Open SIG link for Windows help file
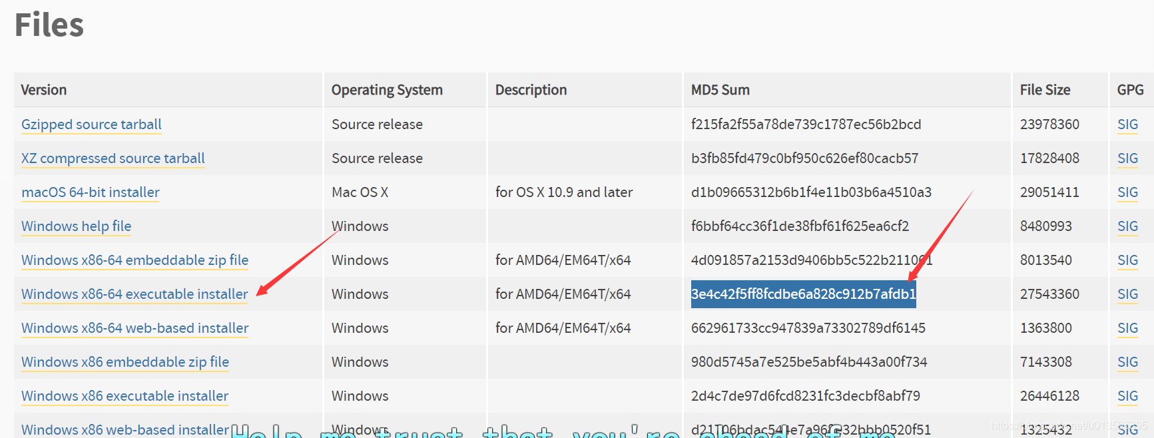Viewport: 1154px width, 438px height. pos(1128,226)
